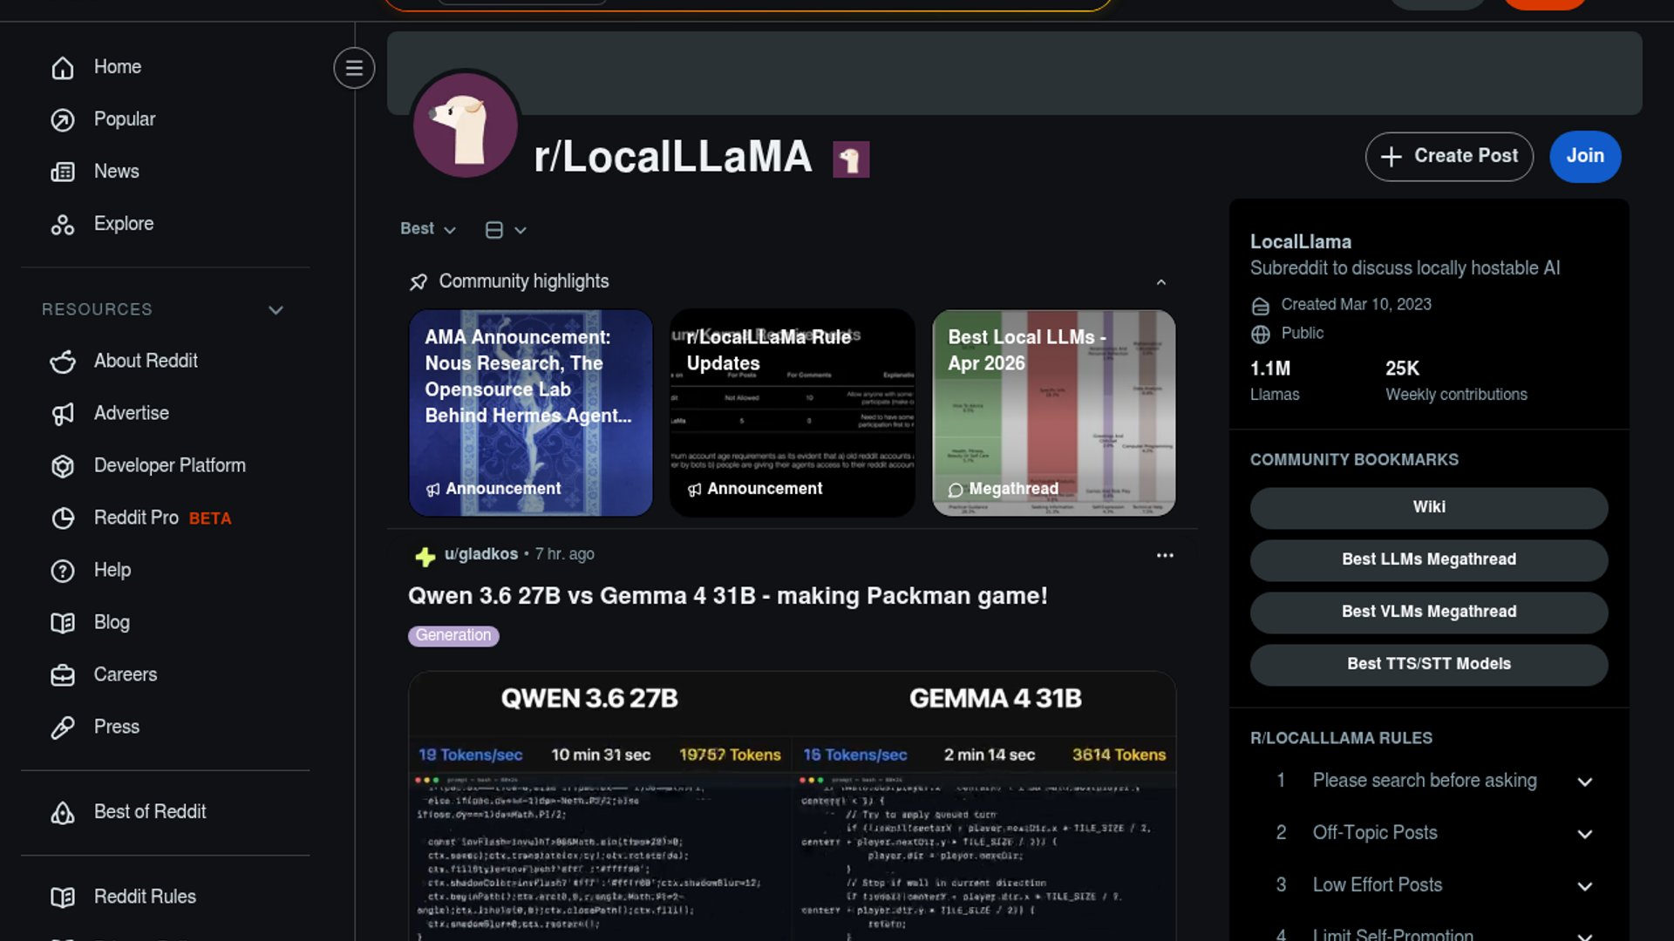Click the Community highlights pin icon
Viewport: 1674px width, 941px height.
pyautogui.click(x=418, y=281)
